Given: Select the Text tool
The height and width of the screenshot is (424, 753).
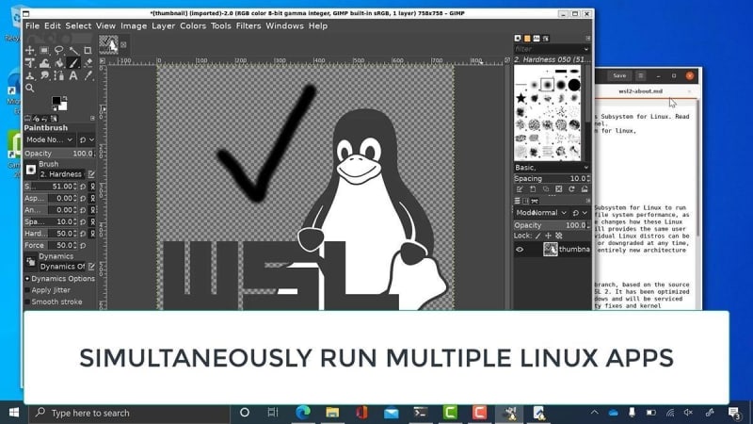Looking at the screenshot, I should click(x=73, y=75).
